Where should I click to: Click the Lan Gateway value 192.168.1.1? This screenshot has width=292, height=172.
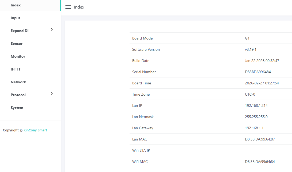(254, 128)
